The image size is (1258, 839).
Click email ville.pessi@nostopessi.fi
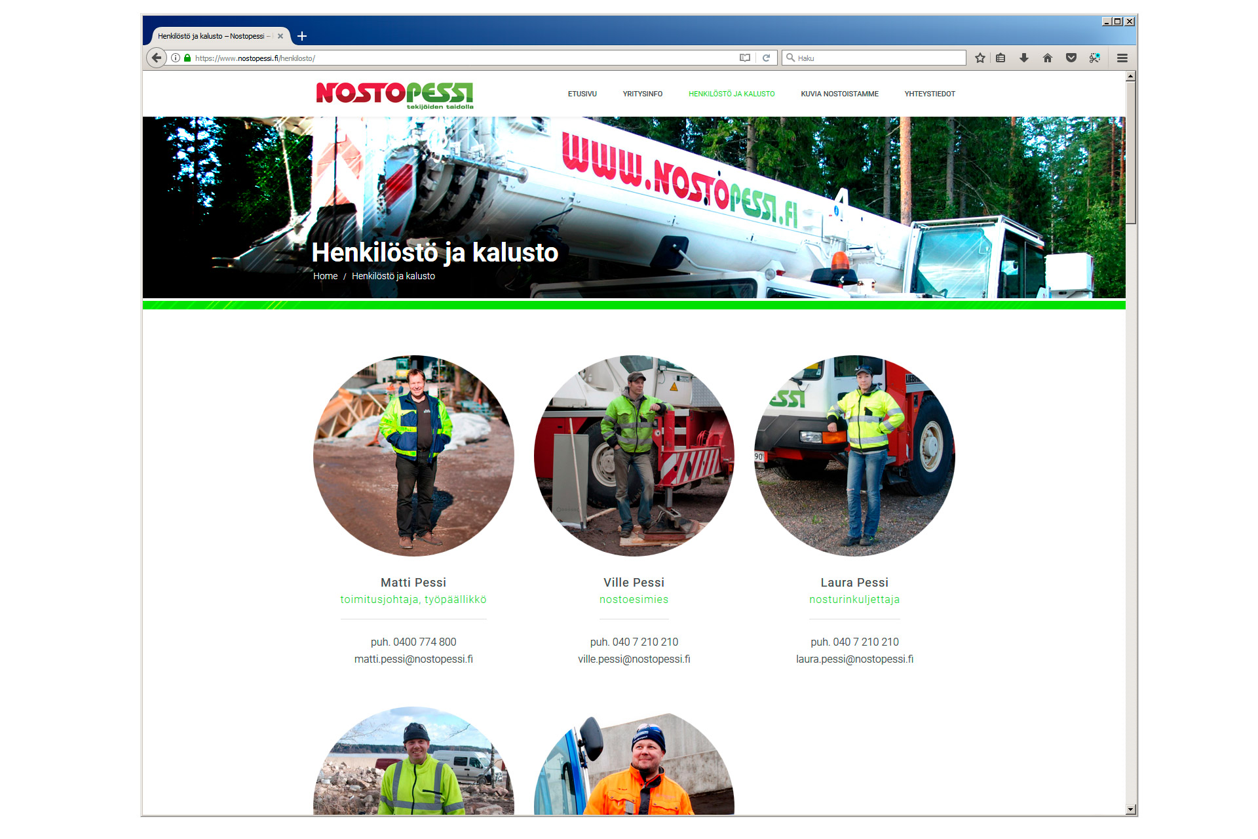click(634, 659)
